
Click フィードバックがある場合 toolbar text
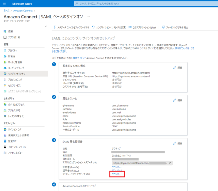(177, 27)
